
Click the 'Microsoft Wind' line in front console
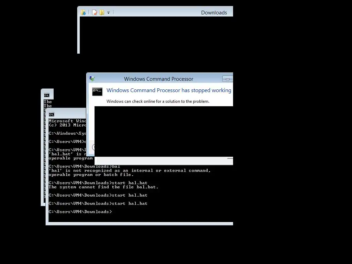click(67, 121)
